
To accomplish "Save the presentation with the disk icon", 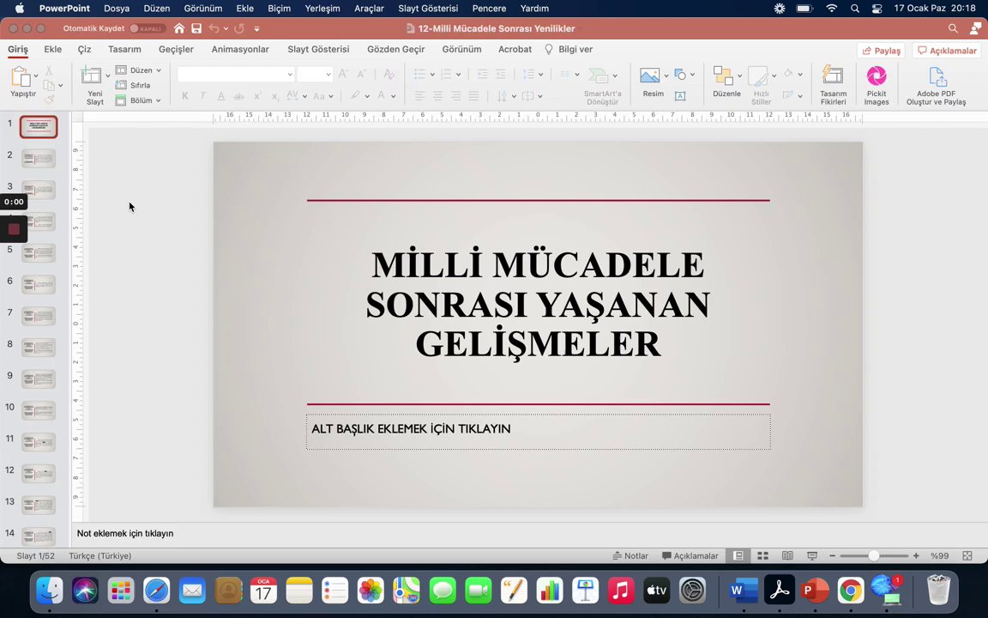I will click(x=196, y=28).
